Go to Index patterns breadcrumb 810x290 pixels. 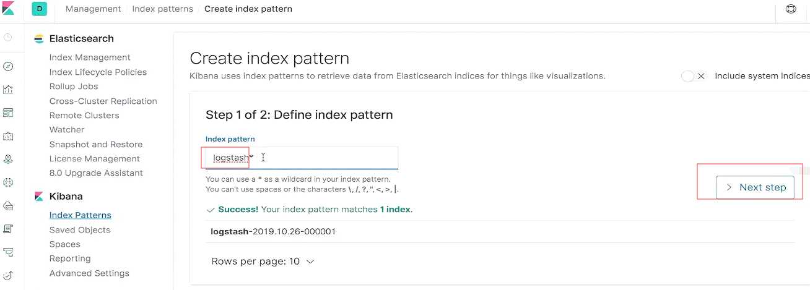coord(163,9)
